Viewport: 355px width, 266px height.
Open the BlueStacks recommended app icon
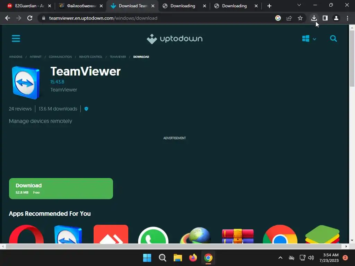[322, 234]
